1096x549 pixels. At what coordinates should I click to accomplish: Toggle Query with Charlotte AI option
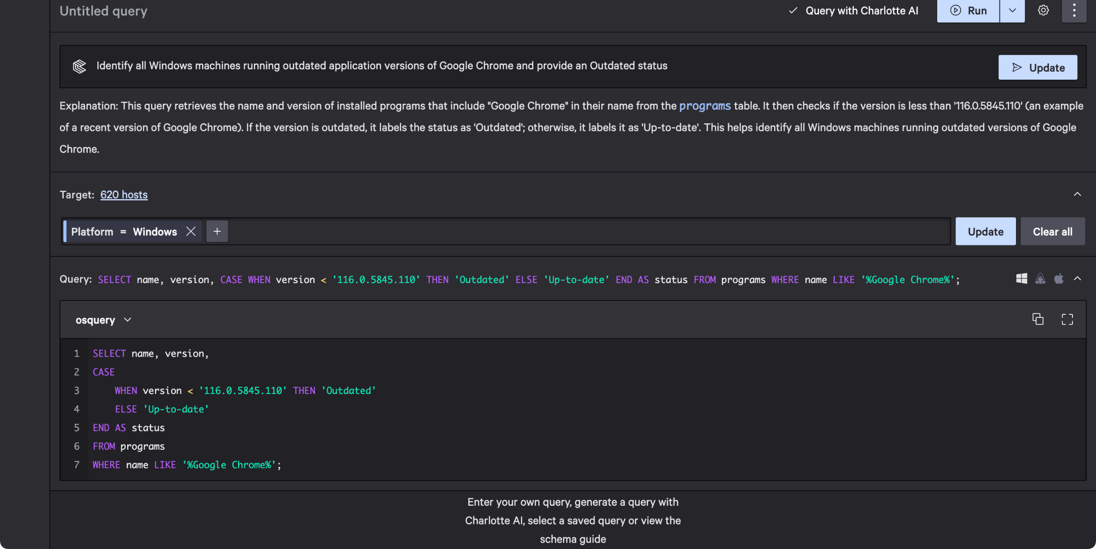pyautogui.click(x=853, y=11)
